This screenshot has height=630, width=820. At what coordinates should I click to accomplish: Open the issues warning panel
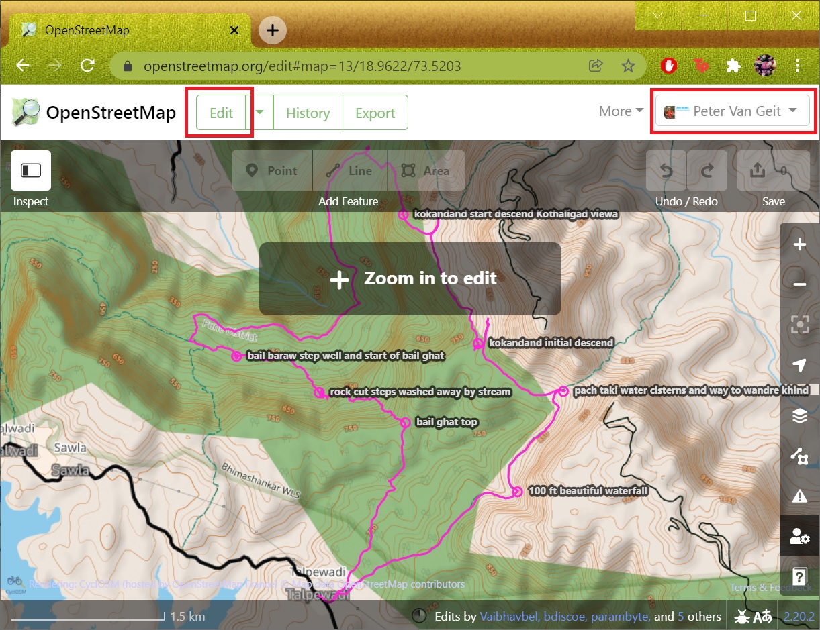[799, 496]
